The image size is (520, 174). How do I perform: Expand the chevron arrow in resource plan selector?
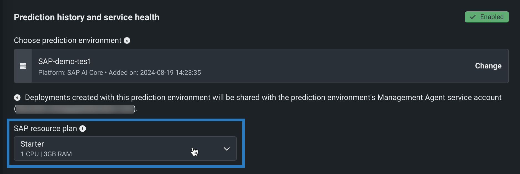coord(227,149)
